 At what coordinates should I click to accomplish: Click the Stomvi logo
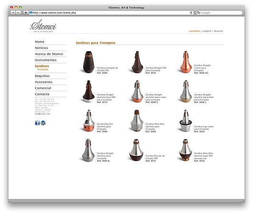tap(43, 26)
